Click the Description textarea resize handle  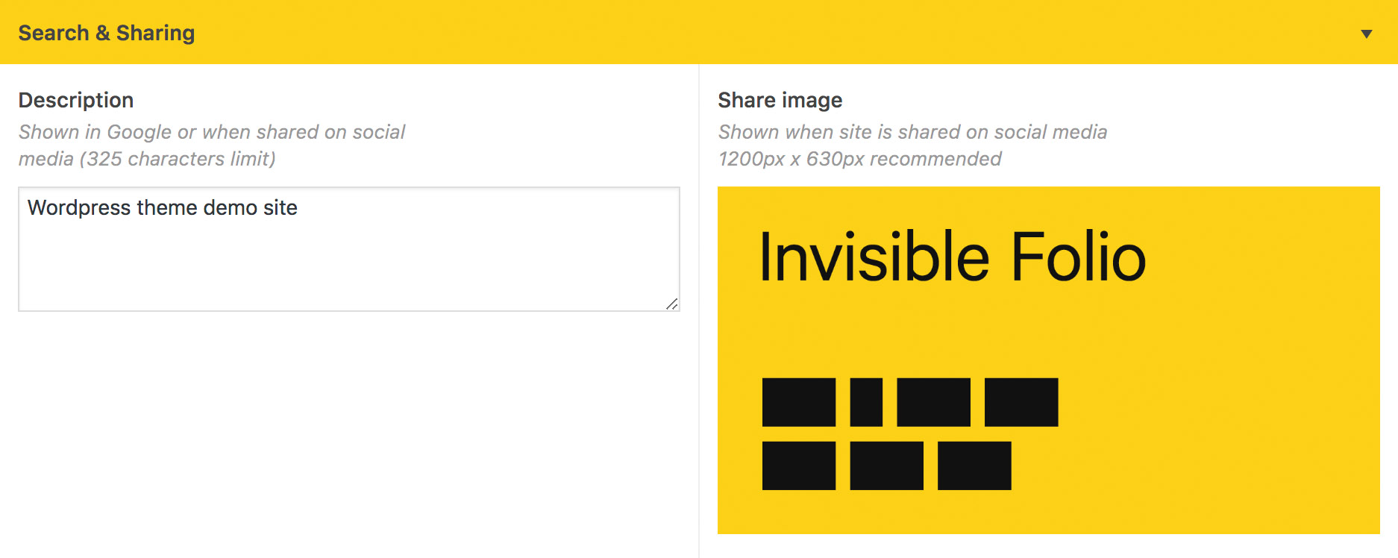672,304
